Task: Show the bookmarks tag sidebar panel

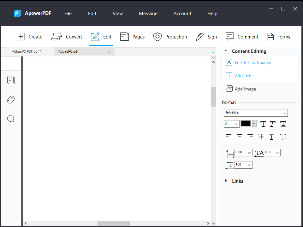Action: tap(11, 100)
